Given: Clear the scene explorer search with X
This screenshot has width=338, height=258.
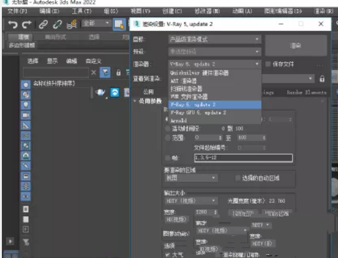Looking at the screenshot, I should (93, 73).
